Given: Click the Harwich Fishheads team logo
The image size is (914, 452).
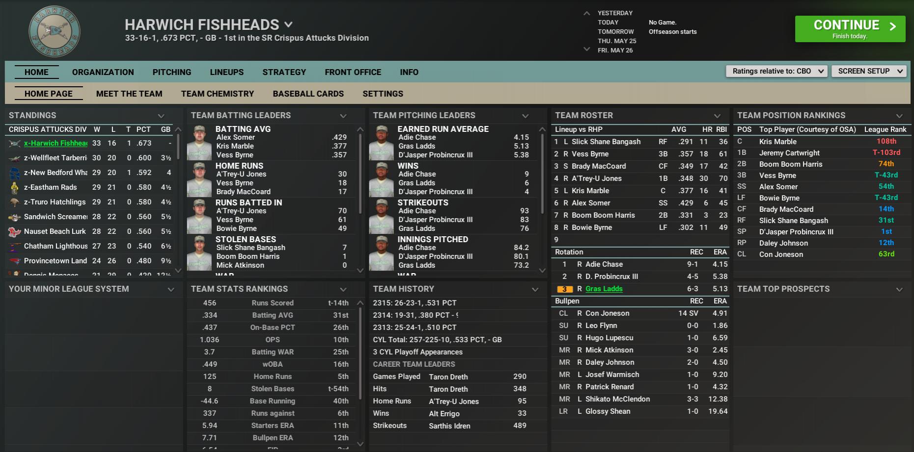Looking at the screenshot, I should tap(54, 31).
